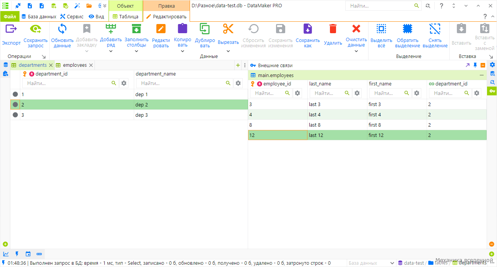Close the employees tab
The height and width of the screenshot is (267, 497).
tap(91, 65)
